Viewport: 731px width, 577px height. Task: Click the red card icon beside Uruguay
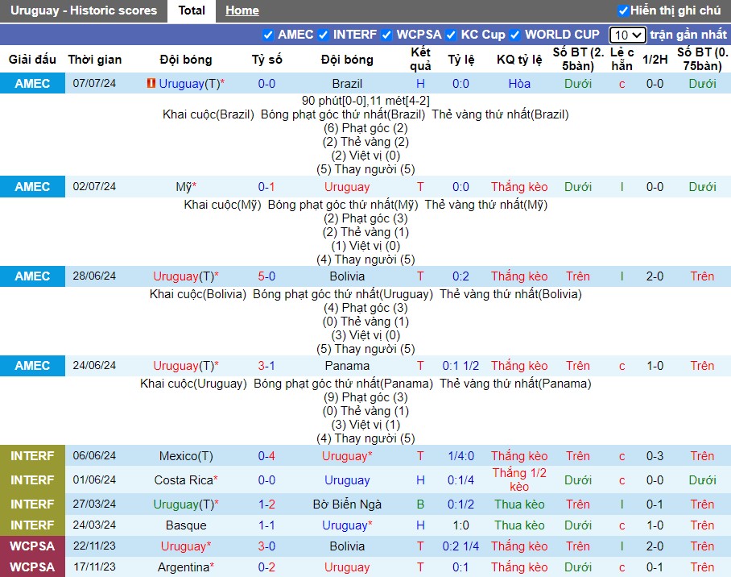coord(151,83)
